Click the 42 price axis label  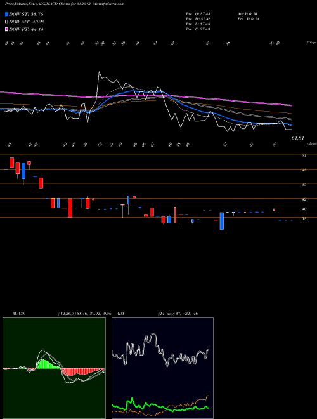point(304,199)
